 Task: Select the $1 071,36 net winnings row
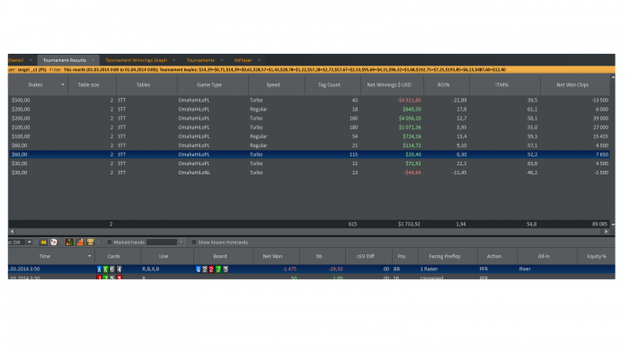[309, 127]
